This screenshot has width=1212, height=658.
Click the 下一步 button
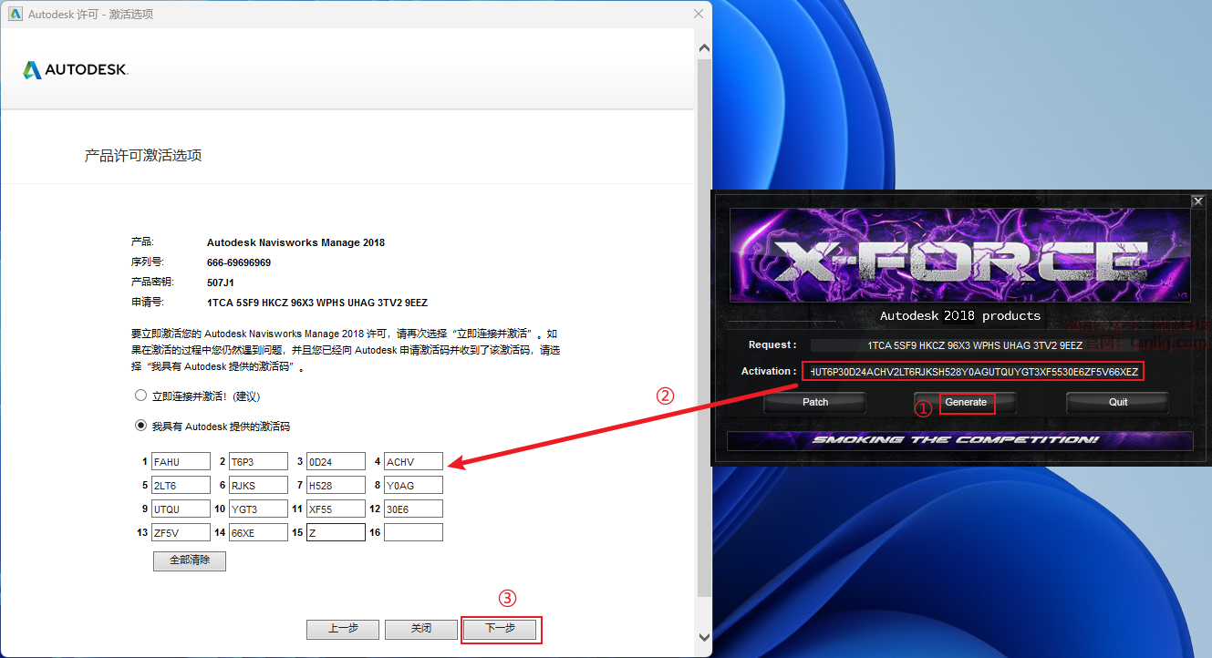click(501, 629)
